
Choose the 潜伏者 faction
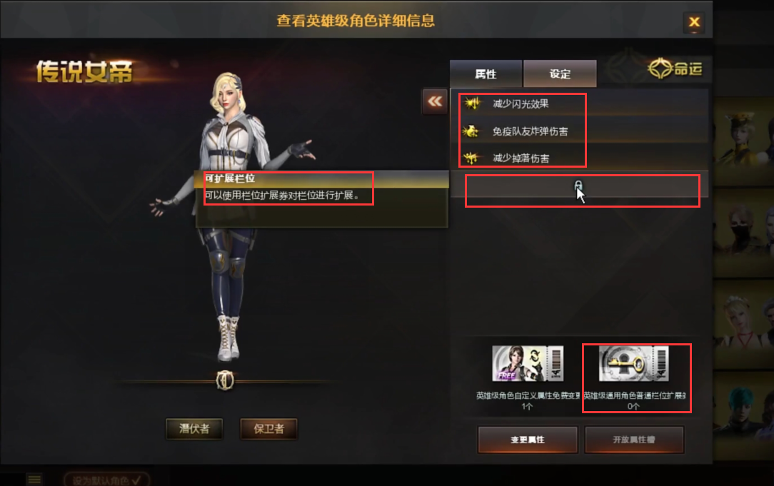[194, 429]
